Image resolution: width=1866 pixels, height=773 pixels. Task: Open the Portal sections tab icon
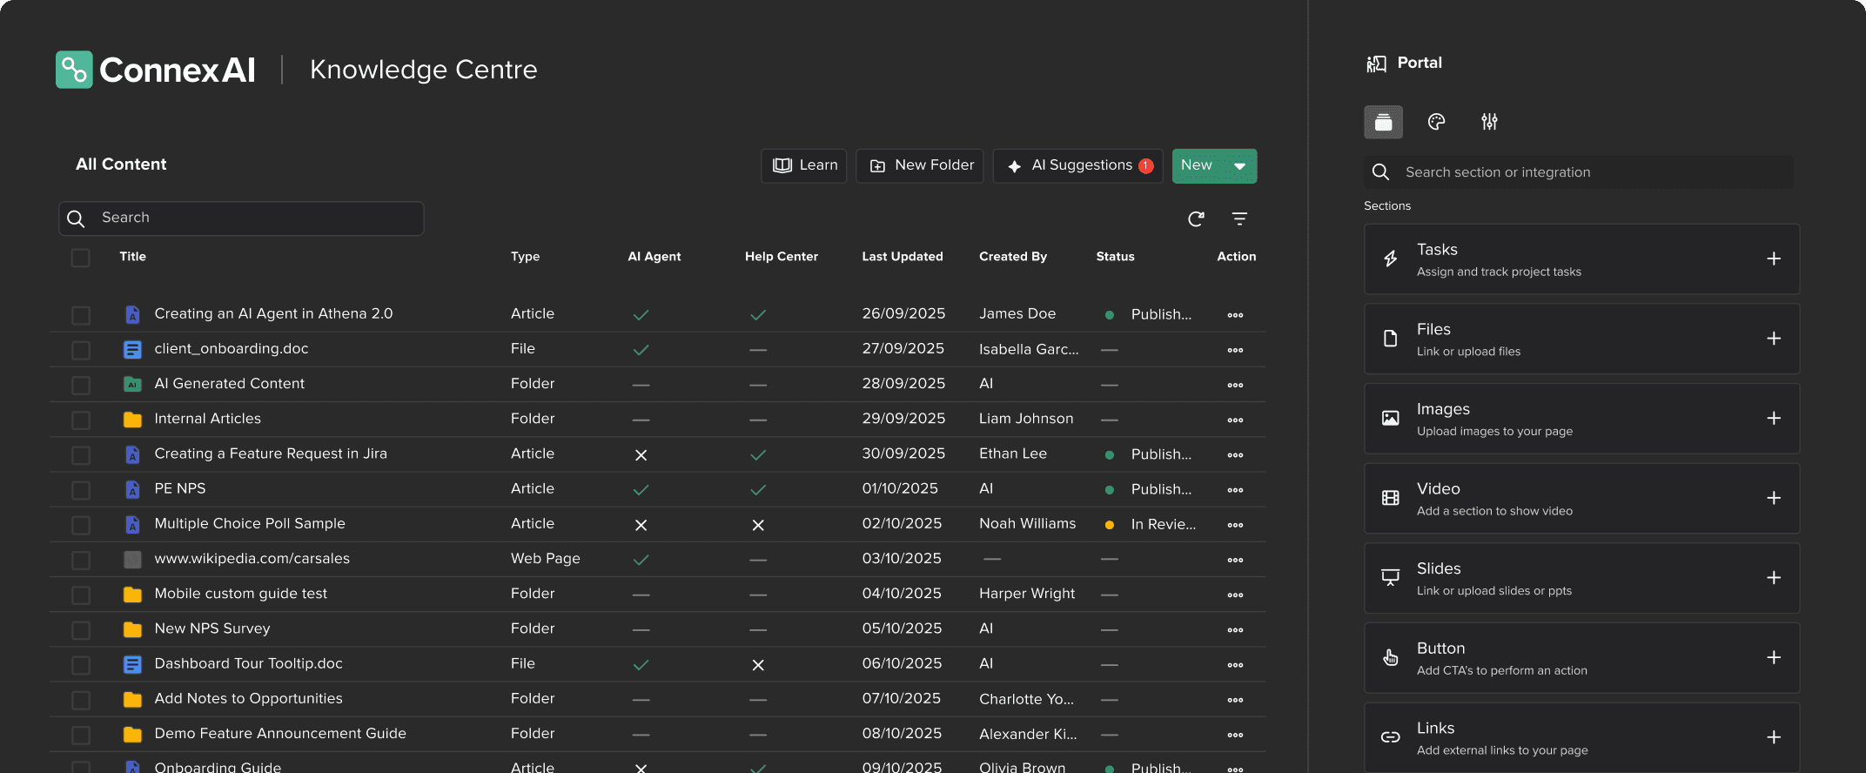[x=1383, y=122]
